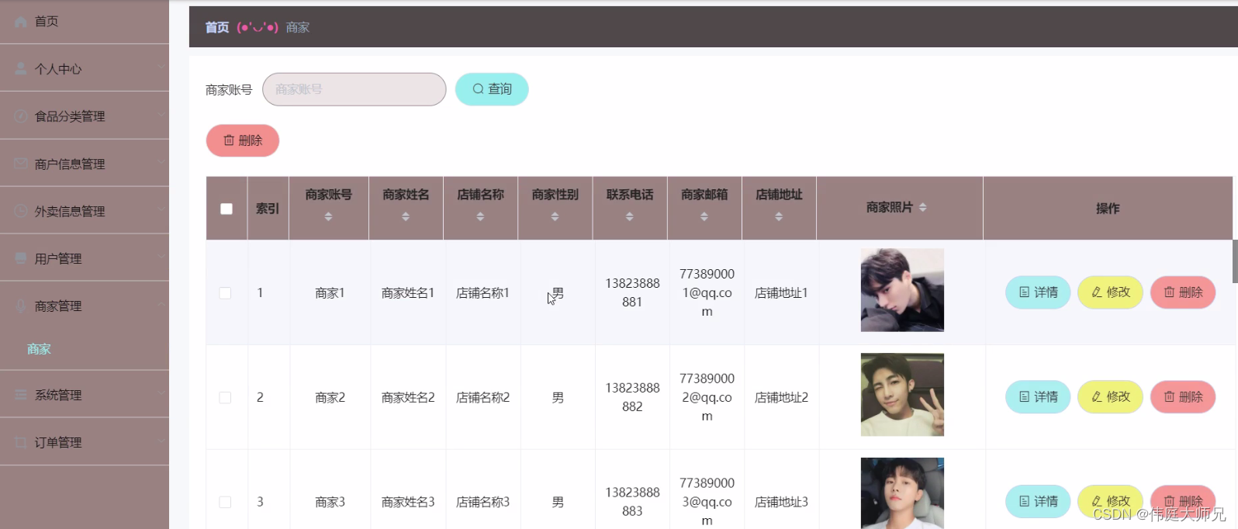This screenshot has width=1238, height=529.
Task: Click the 索引 column header
Action: pos(268,209)
